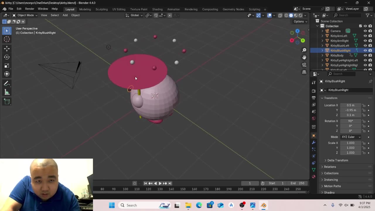Viewport: 375px width, 211px height.
Task: Open the World properties tab
Action: click(314, 118)
